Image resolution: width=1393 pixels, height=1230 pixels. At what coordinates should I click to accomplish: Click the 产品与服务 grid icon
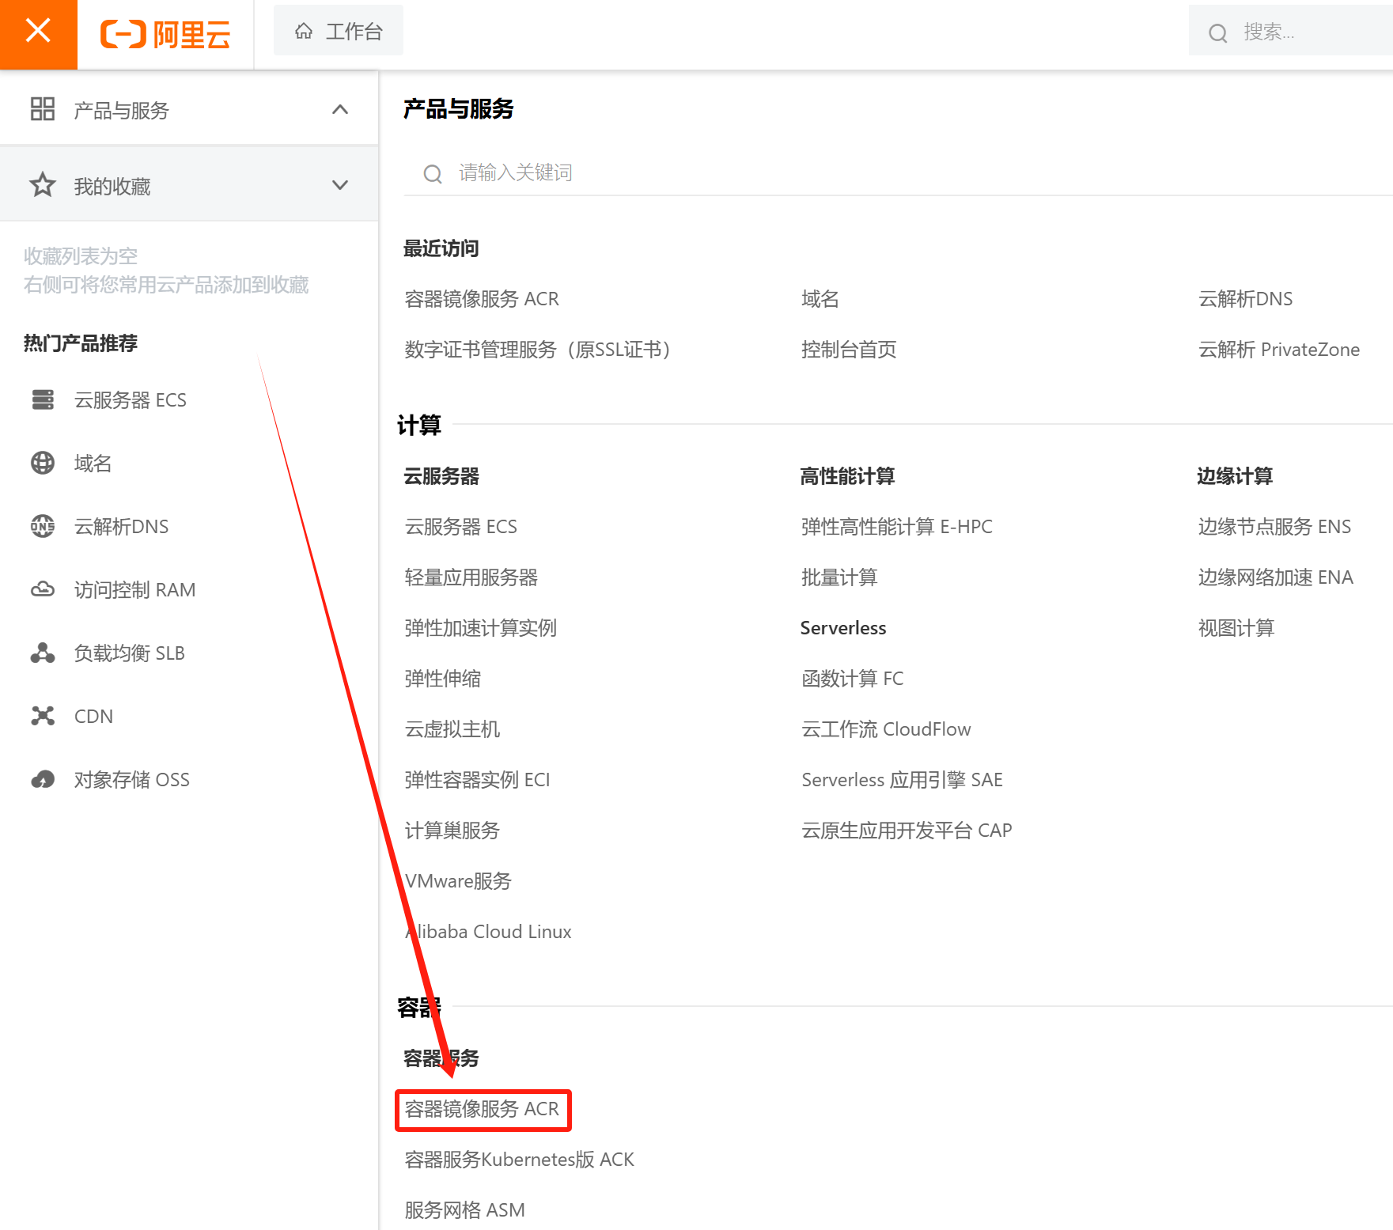tap(43, 109)
